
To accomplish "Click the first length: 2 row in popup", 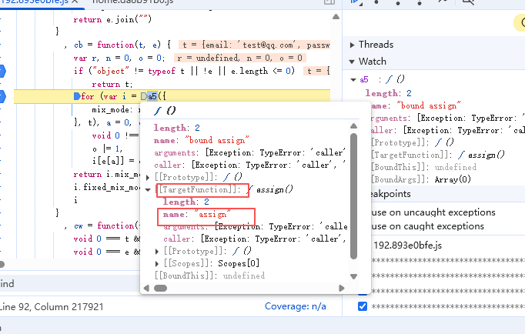I will tap(177, 128).
